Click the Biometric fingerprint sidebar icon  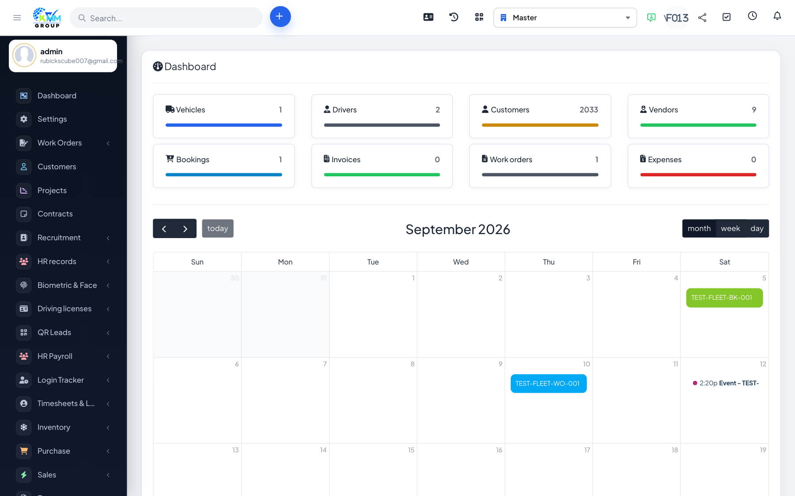pyautogui.click(x=24, y=285)
